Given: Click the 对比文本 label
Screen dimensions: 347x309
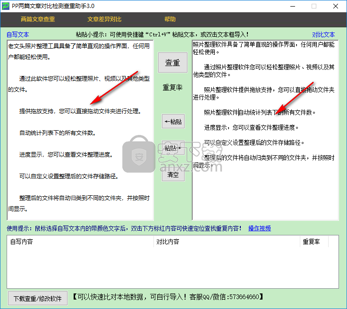Looking at the screenshot, I should 323,34.
